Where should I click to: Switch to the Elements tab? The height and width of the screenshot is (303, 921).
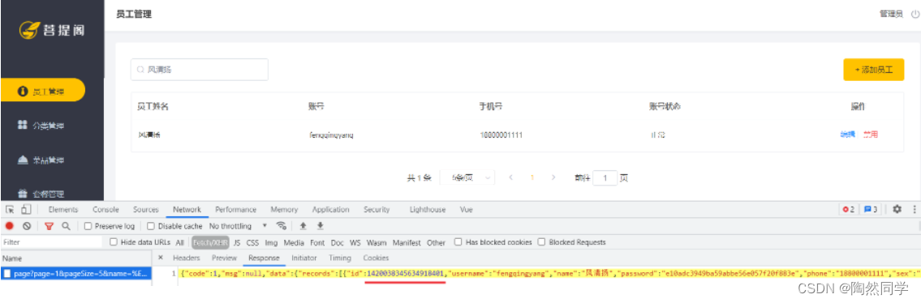63,209
